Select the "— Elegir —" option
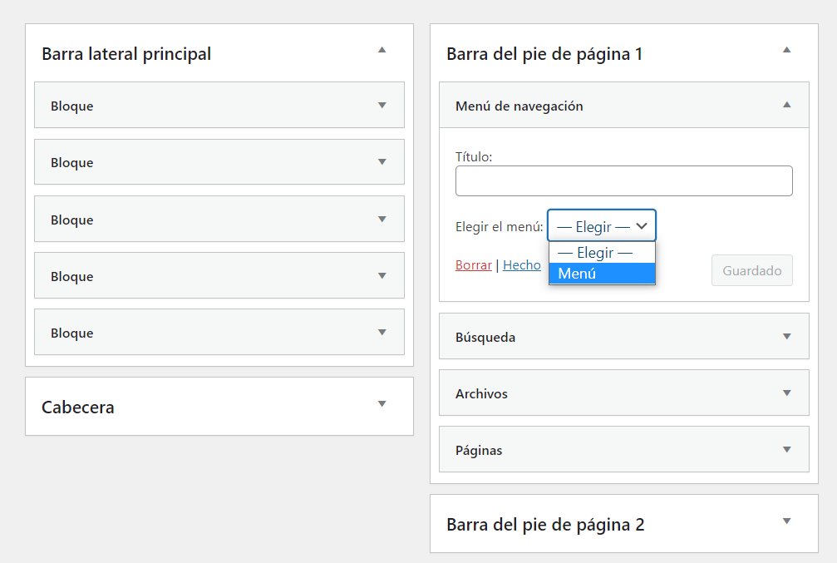 point(601,252)
